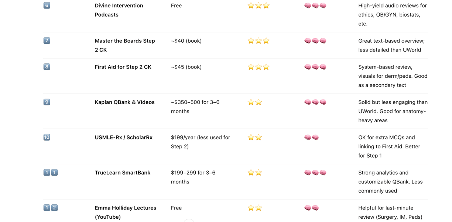452x222 pixels.
Task: Click the brain icons for TrueLearn SmartBank
Action: [x=315, y=173]
